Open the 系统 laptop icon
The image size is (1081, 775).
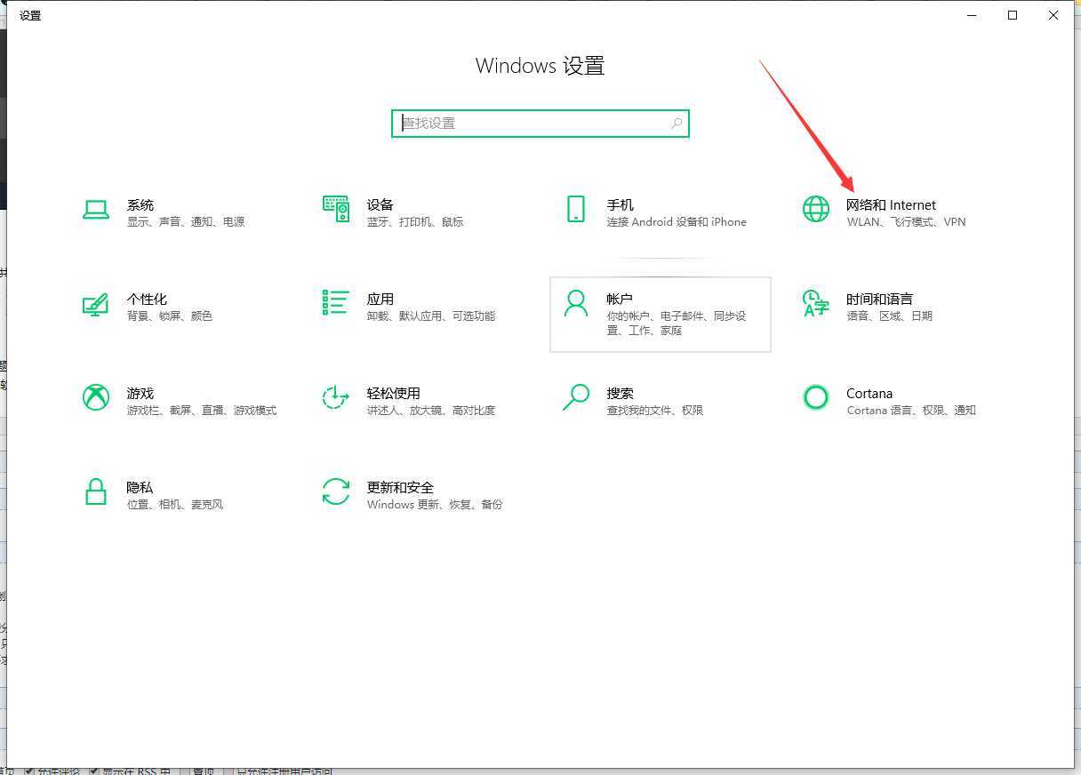pos(96,209)
